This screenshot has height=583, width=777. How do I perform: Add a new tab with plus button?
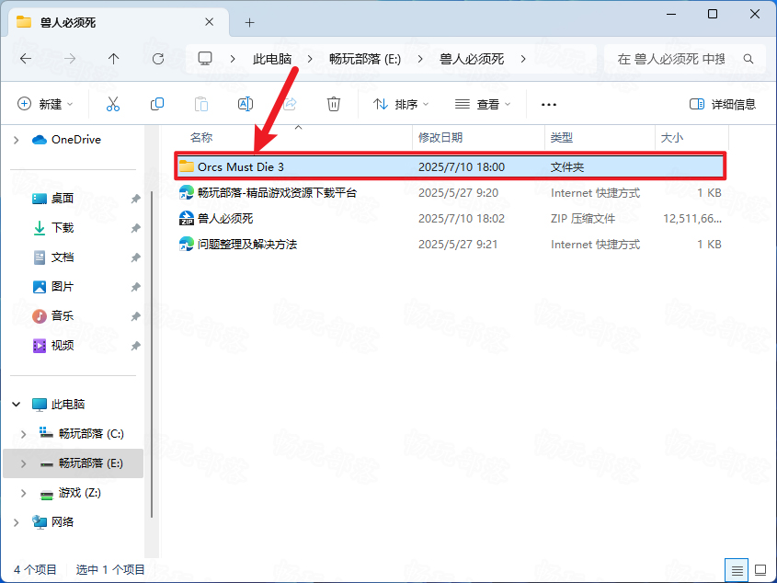point(250,22)
